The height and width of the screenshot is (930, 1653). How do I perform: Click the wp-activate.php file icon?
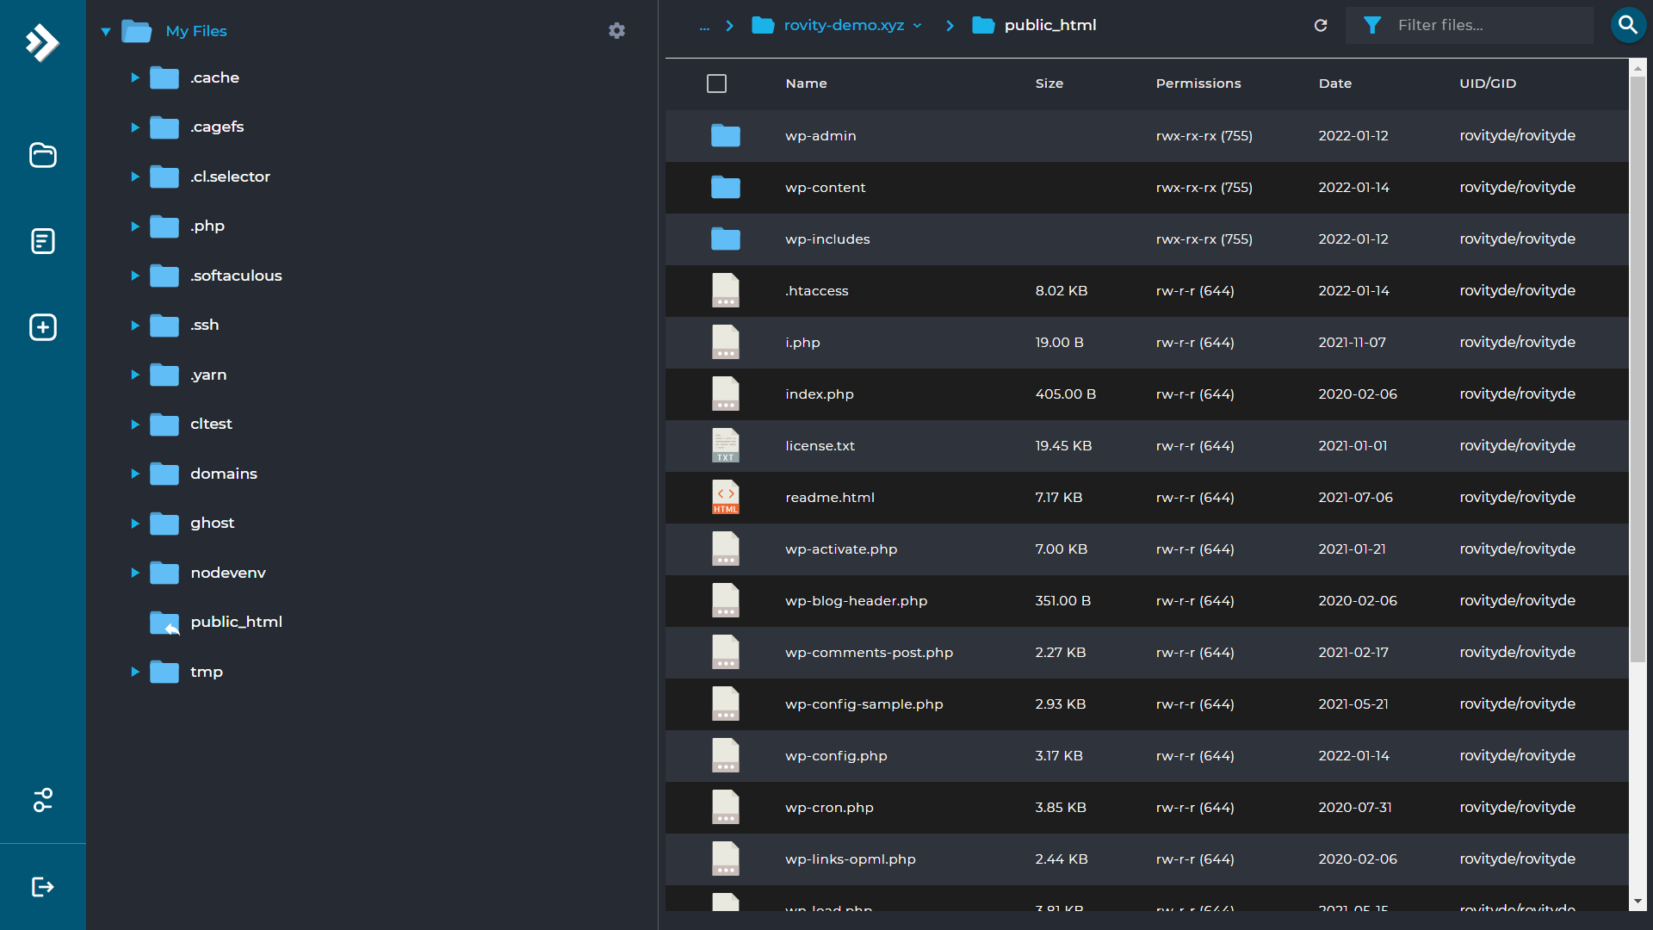(726, 549)
